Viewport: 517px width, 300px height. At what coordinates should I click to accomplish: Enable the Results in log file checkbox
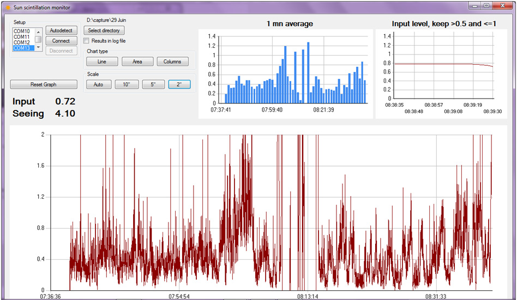tap(86, 41)
